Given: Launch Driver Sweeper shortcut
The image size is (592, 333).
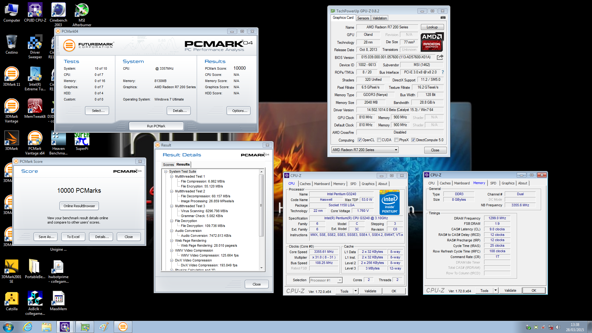Looking at the screenshot, I should (x=35, y=47).
